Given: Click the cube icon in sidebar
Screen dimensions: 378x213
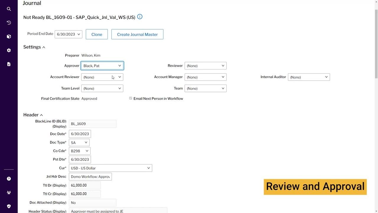Looking at the screenshot, I should pyautogui.click(x=9, y=36).
